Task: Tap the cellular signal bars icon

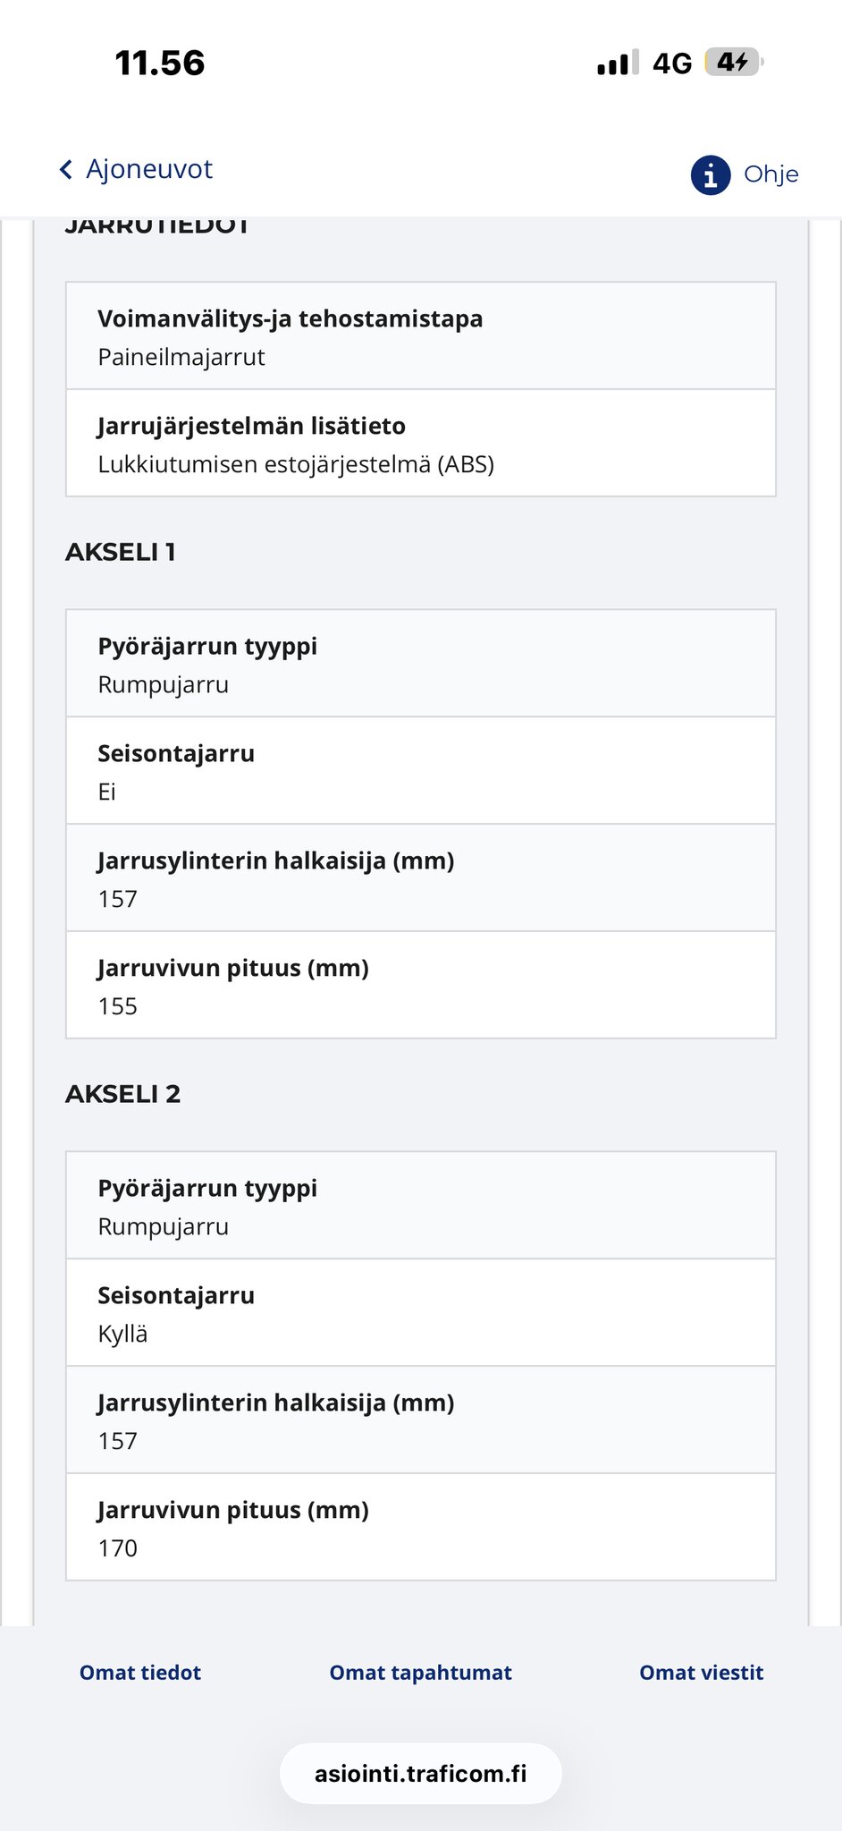Action: tap(618, 63)
